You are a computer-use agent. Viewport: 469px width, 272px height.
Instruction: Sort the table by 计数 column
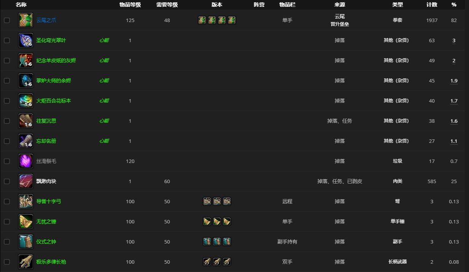pos(432,5)
